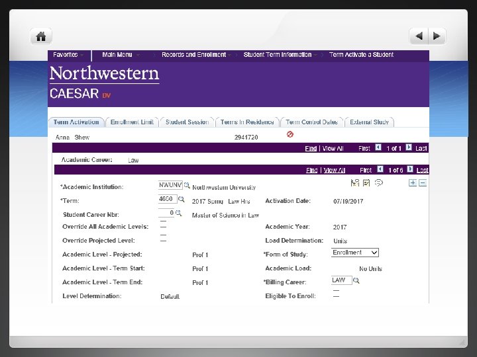Viewport: 477px width, 357px height.
Task: Toggle Override Projected Level checkbox
Action: point(164,238)
